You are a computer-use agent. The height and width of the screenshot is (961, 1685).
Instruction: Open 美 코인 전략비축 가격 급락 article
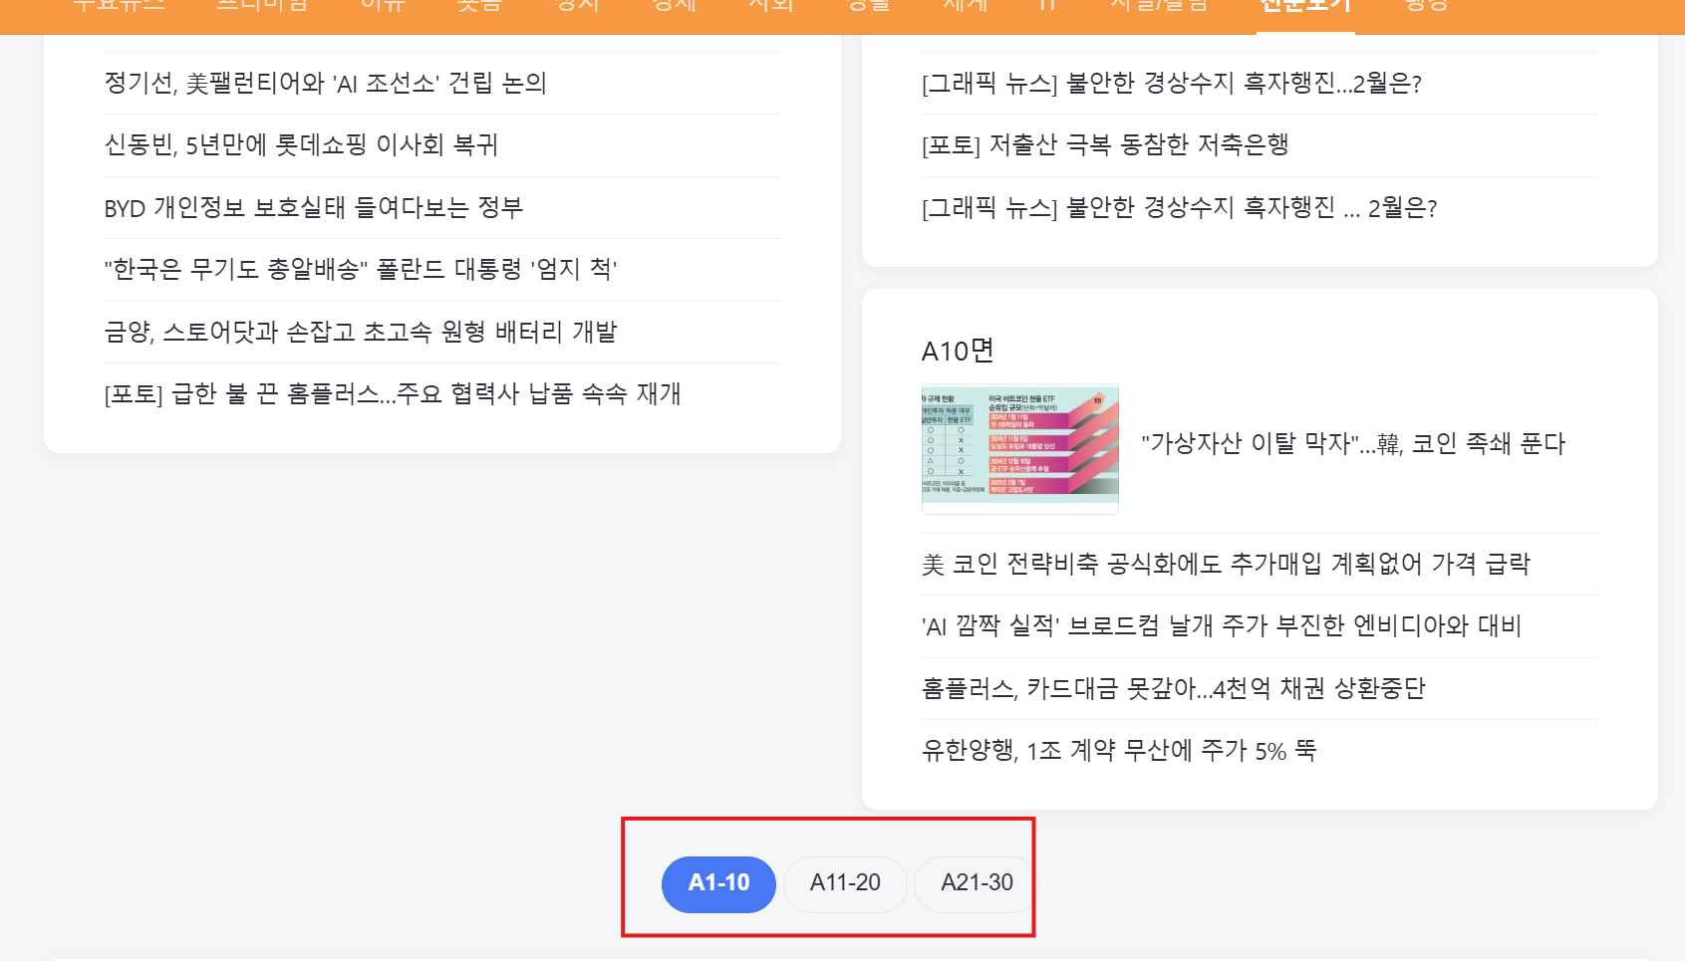(1226, 565)
